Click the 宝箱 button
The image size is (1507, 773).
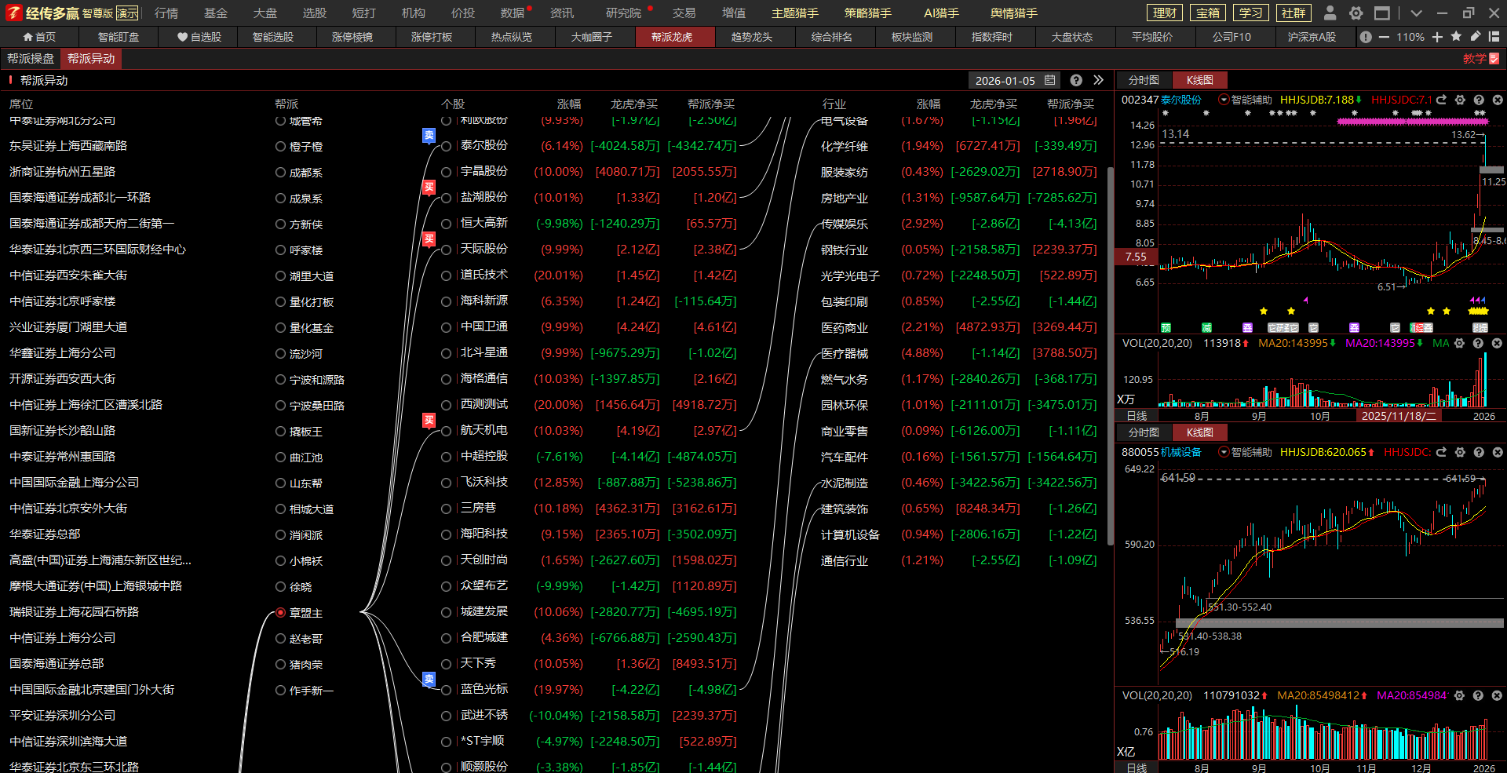(1207, 13)
